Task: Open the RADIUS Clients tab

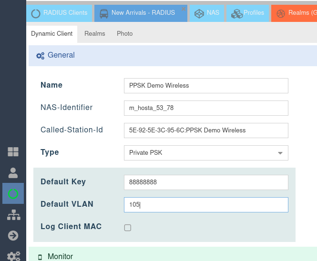Action: click(60, 13)
